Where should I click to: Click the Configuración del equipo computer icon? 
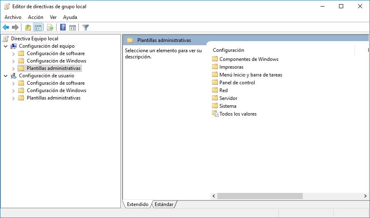coord(14,46)
